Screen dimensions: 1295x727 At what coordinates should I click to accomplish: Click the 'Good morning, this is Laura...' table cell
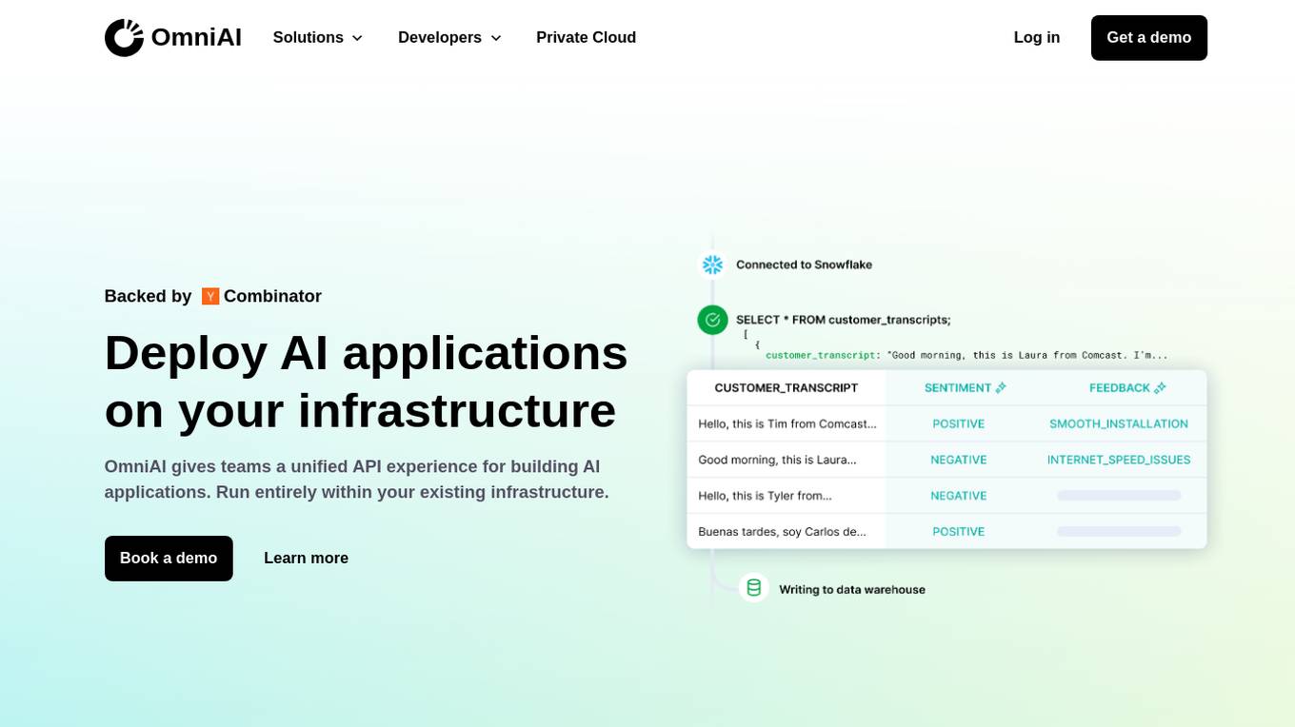tap(777, 460)
